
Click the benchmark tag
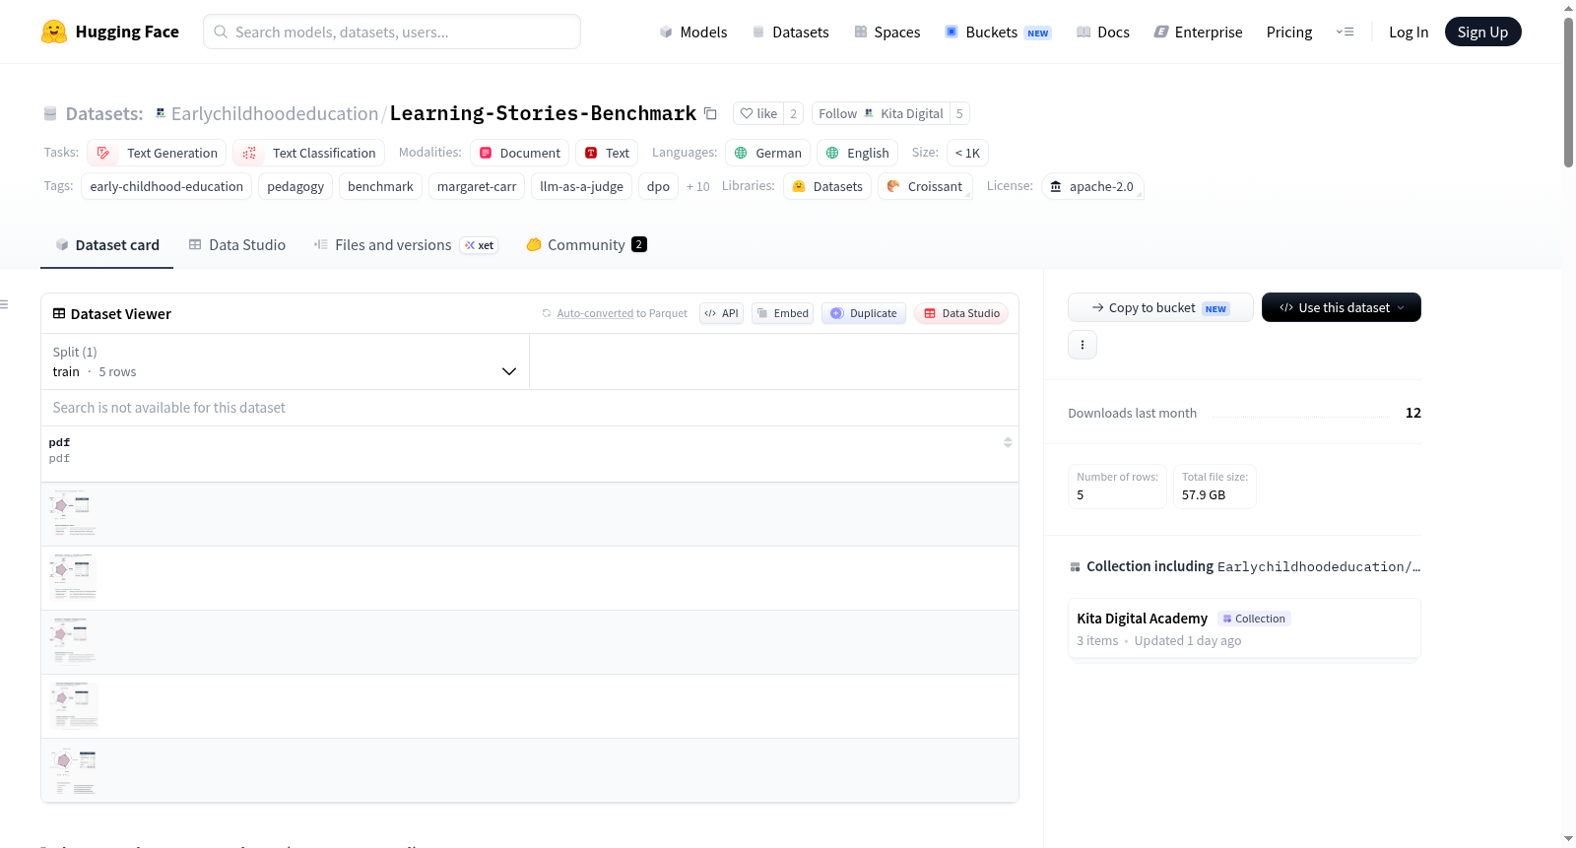380,186
